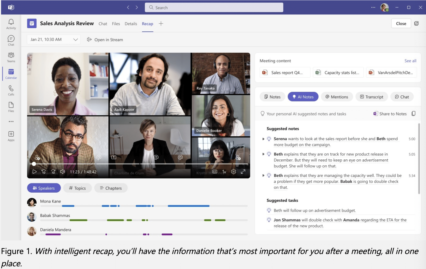Navigate forward with the right arrow
This screenshot has height=269, width=426.
137,8
